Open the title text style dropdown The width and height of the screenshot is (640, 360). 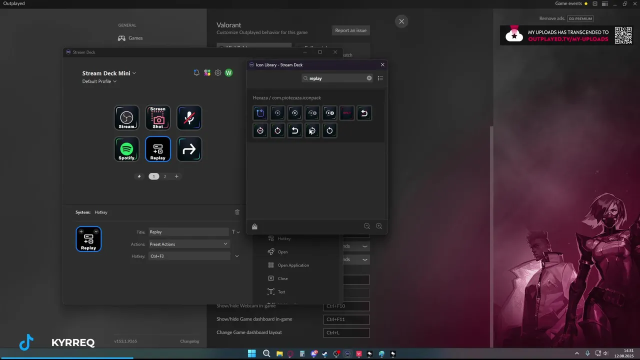[236, 232]
